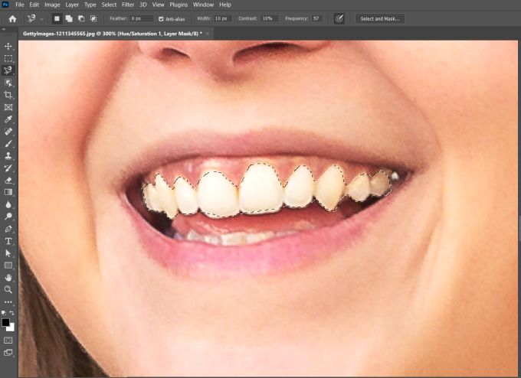Select the Brush tool
Viewport: 521px width, 378px height.
[8, 143]
